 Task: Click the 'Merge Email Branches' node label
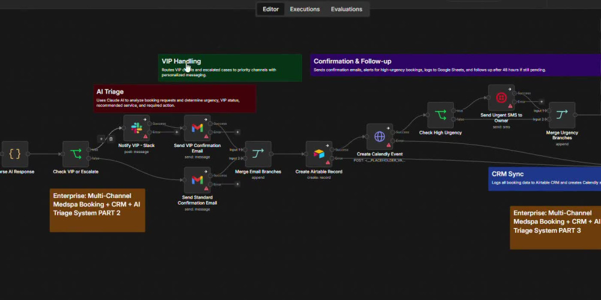point(258,172)
